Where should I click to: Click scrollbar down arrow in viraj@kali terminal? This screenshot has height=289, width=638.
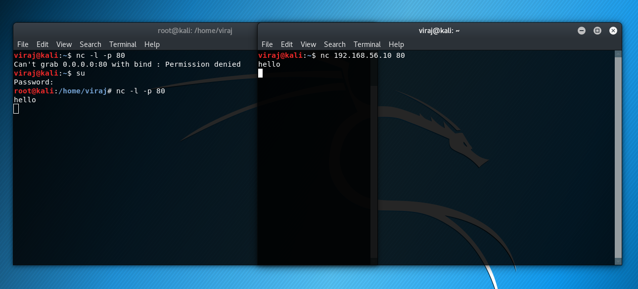618,261
